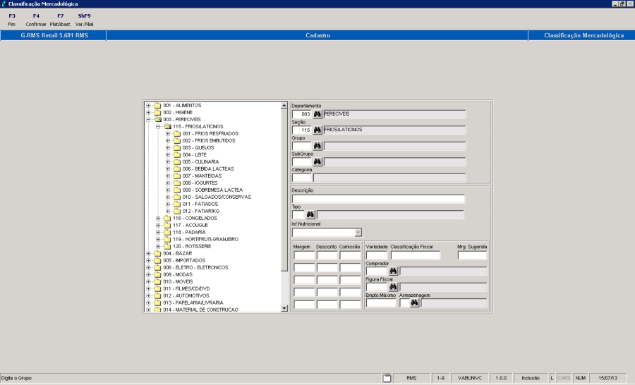635x385 pixels.
Task: Select the 117 - ACOUGUE folder icon
Action: click(167, 225)
